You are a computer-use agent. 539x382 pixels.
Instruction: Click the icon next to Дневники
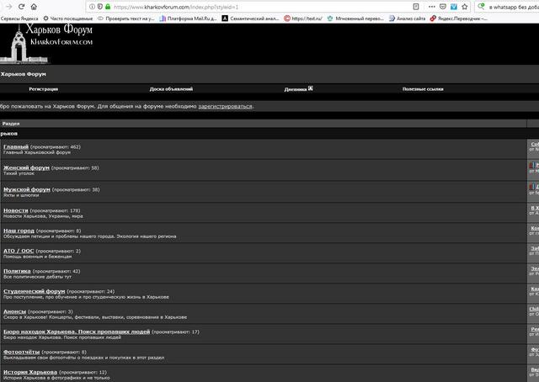(311, 88)
